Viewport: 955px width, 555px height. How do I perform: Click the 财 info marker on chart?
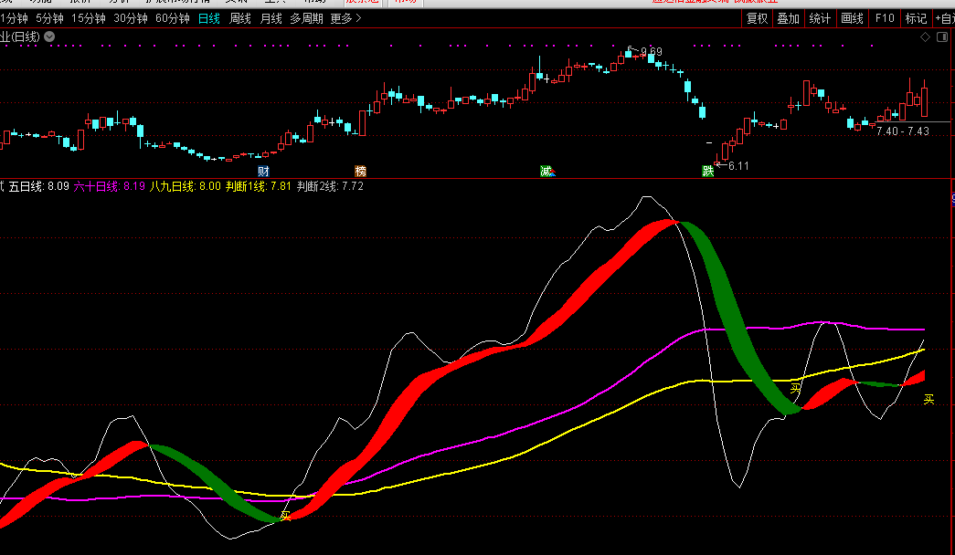tap(263, 171)
